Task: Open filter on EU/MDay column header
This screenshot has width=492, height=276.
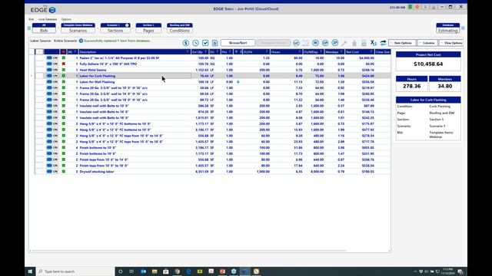Action: tap(321, 52)
